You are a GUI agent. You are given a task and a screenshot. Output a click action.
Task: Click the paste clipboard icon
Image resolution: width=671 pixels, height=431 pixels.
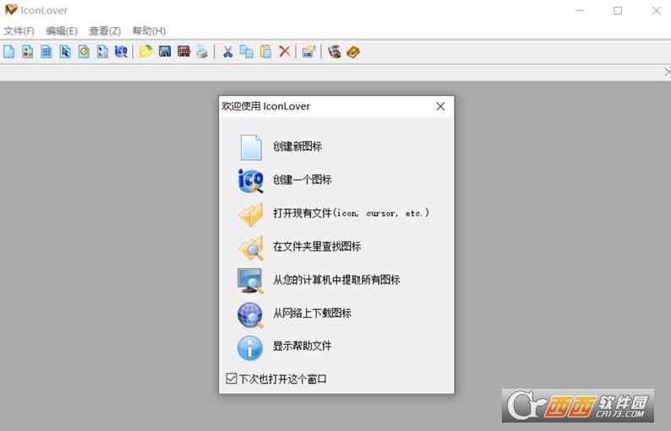265,51
